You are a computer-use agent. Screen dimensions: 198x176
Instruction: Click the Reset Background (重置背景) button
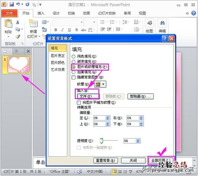coord(105,161)
